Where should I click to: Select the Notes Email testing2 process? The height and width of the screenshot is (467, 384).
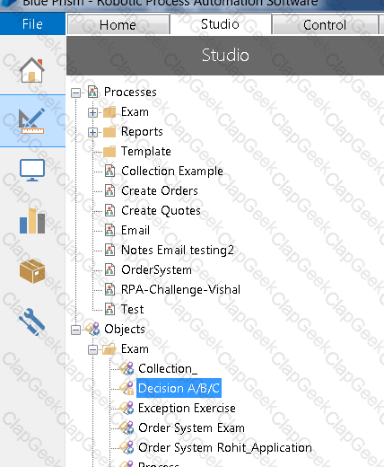pos(178,250)
